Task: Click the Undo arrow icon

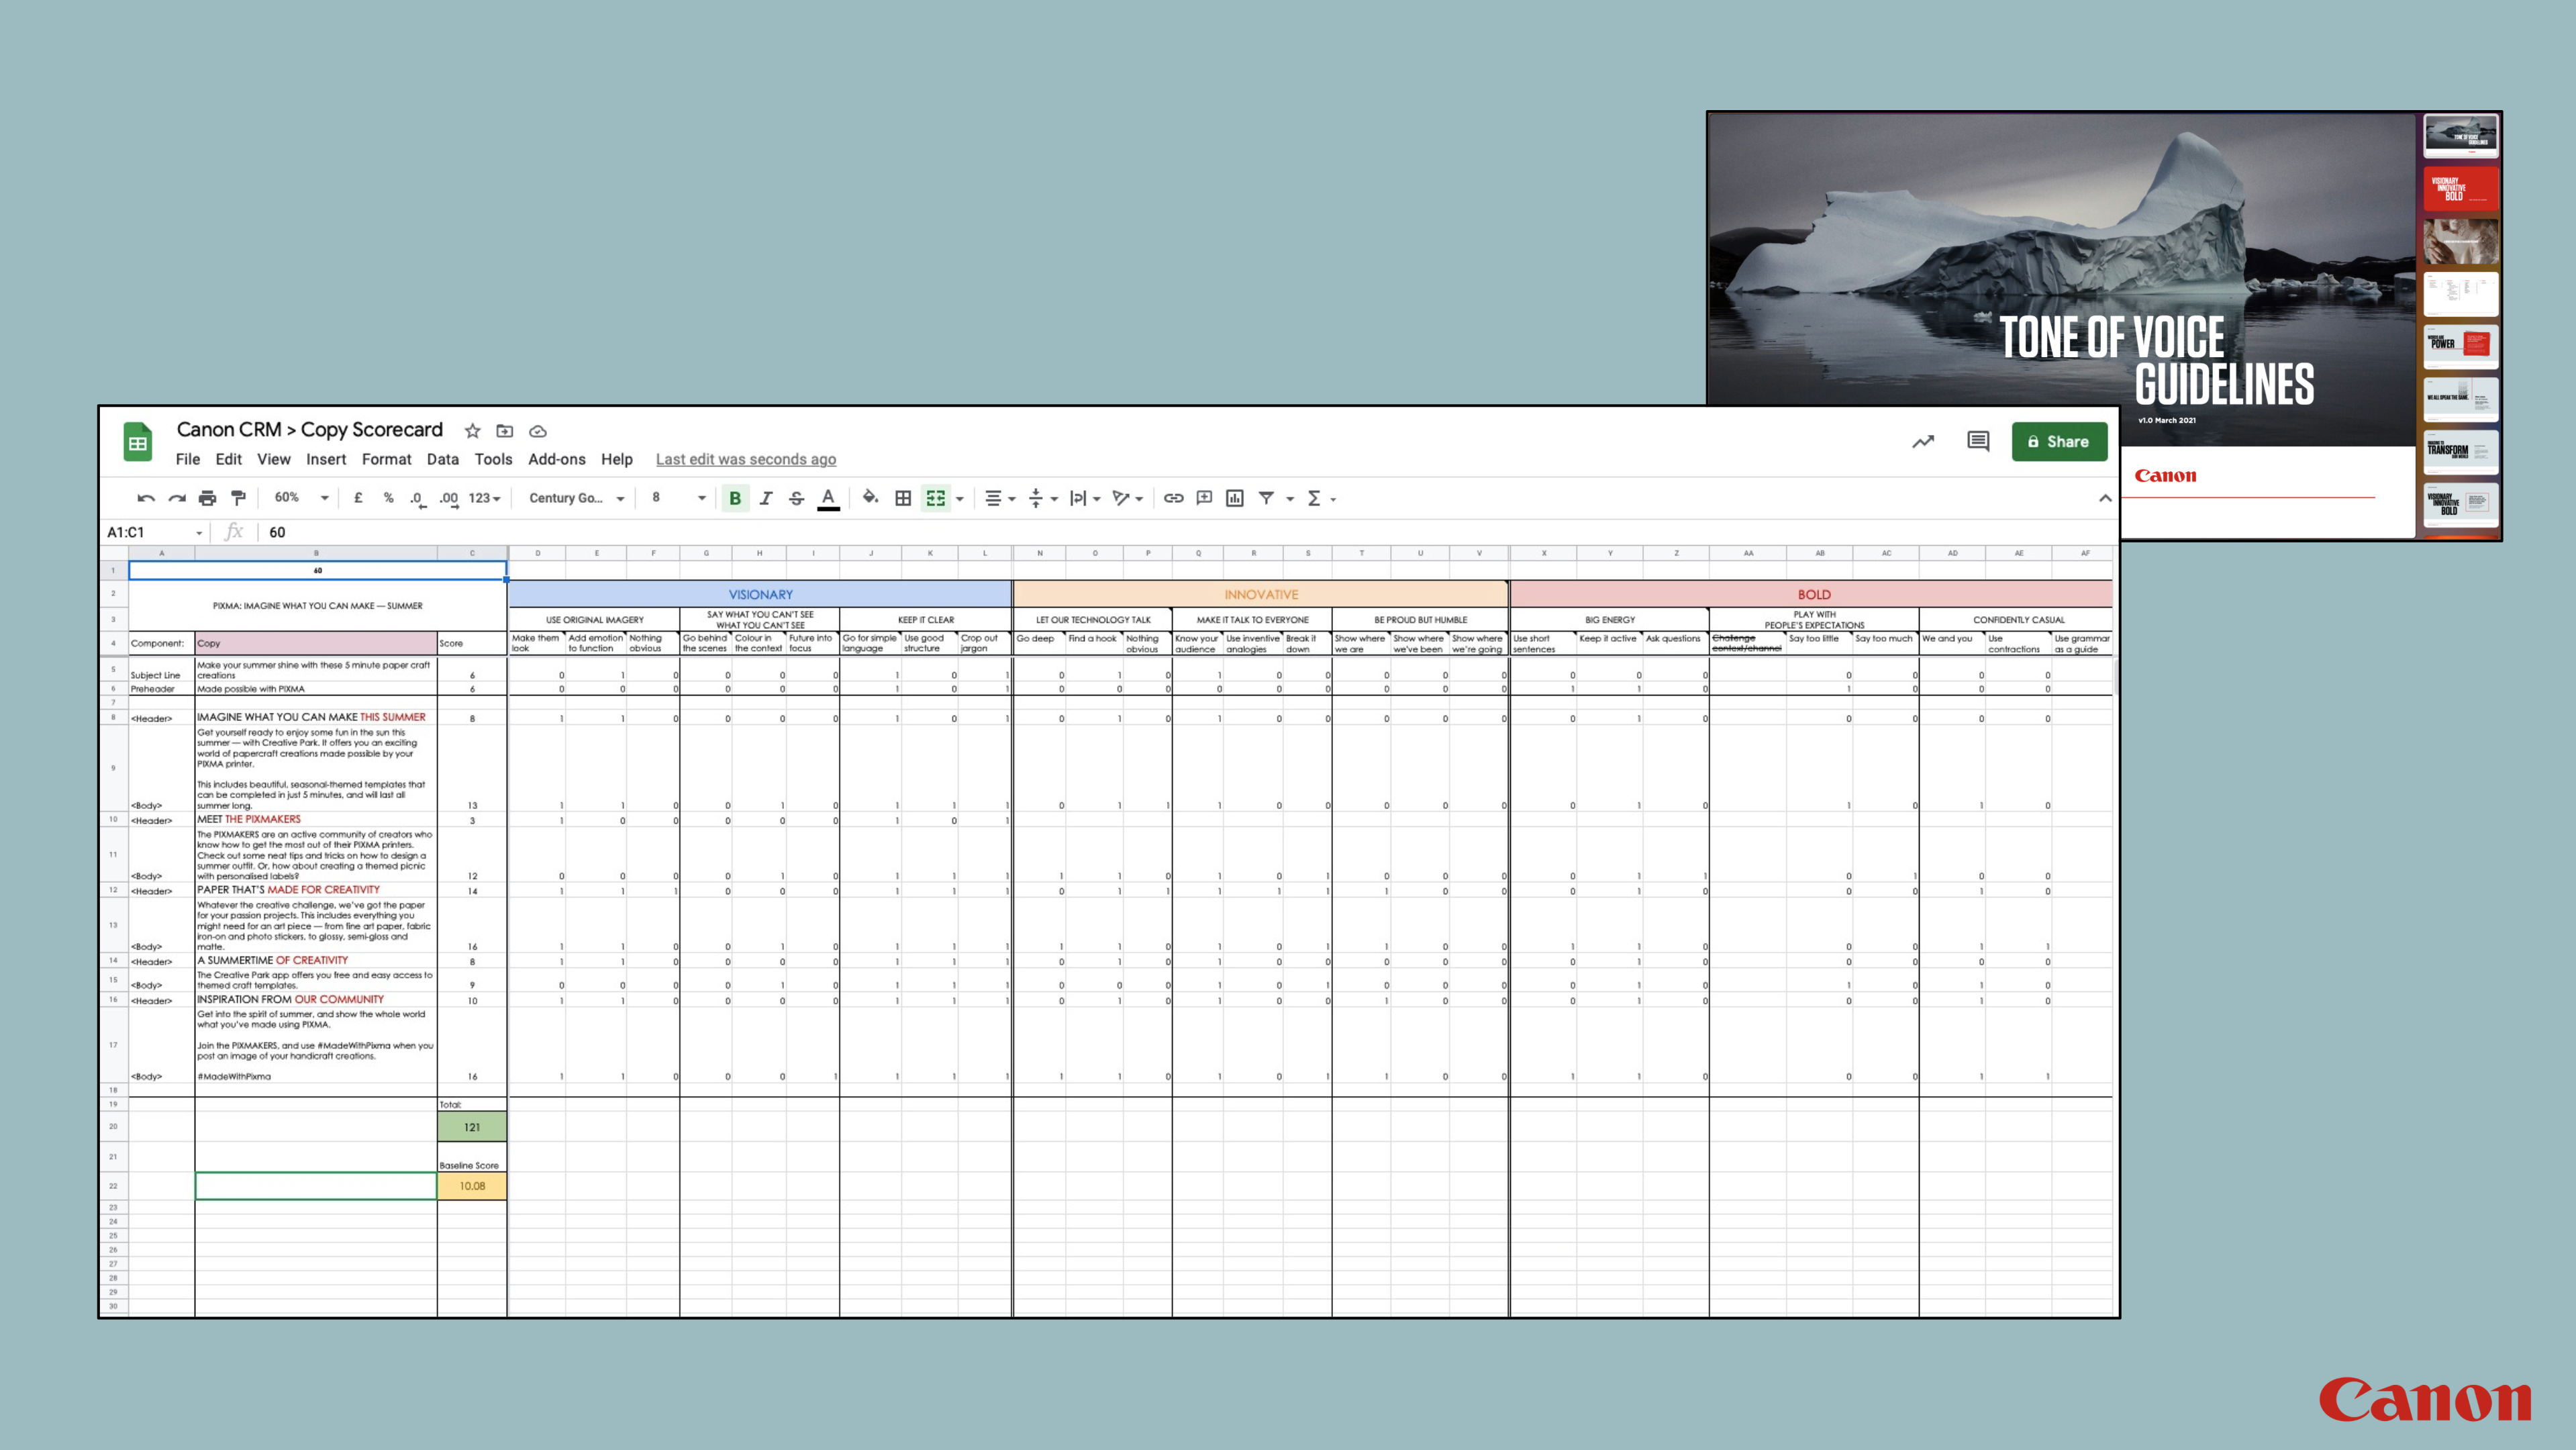Action: 146,498
